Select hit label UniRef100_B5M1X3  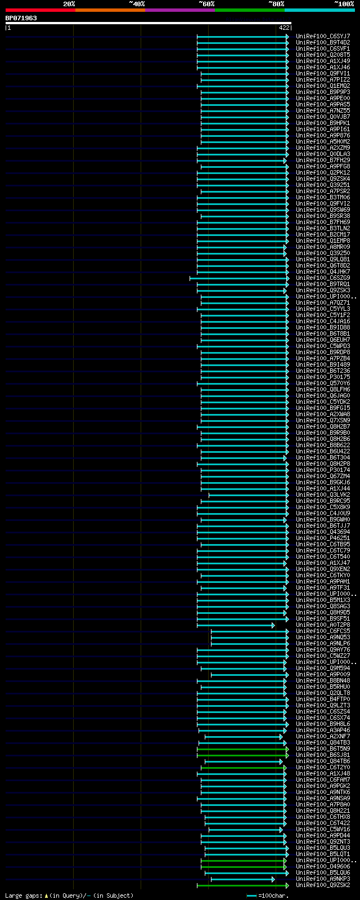click(323, 600)
